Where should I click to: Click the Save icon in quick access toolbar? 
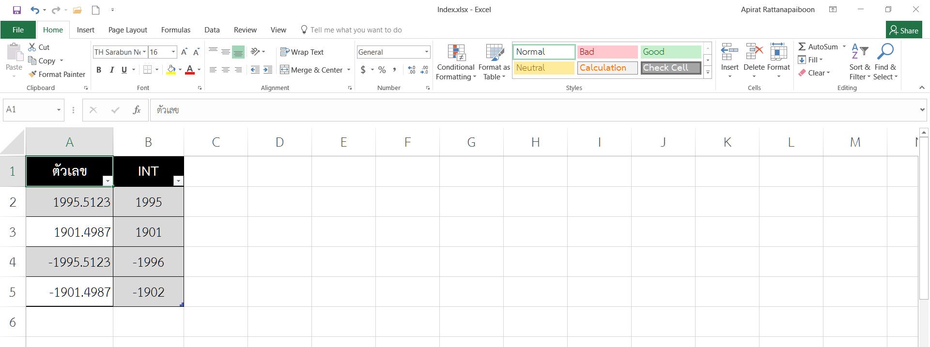[17, 10]
